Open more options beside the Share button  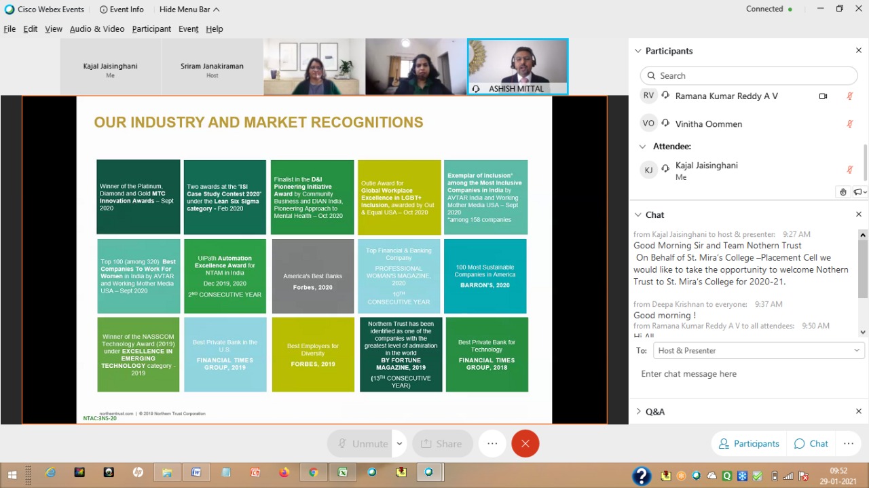(492, 443)
